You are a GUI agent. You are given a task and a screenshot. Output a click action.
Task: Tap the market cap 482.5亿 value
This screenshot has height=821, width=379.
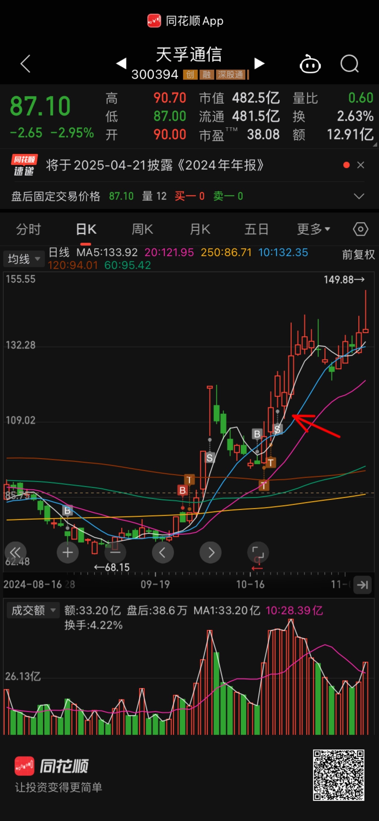256,98
